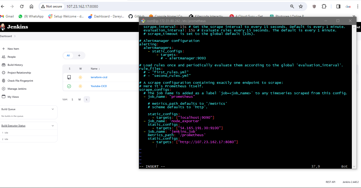Click Check File Fingerprint icon
This screenshot has height=188, width=361.
(3, 81)
